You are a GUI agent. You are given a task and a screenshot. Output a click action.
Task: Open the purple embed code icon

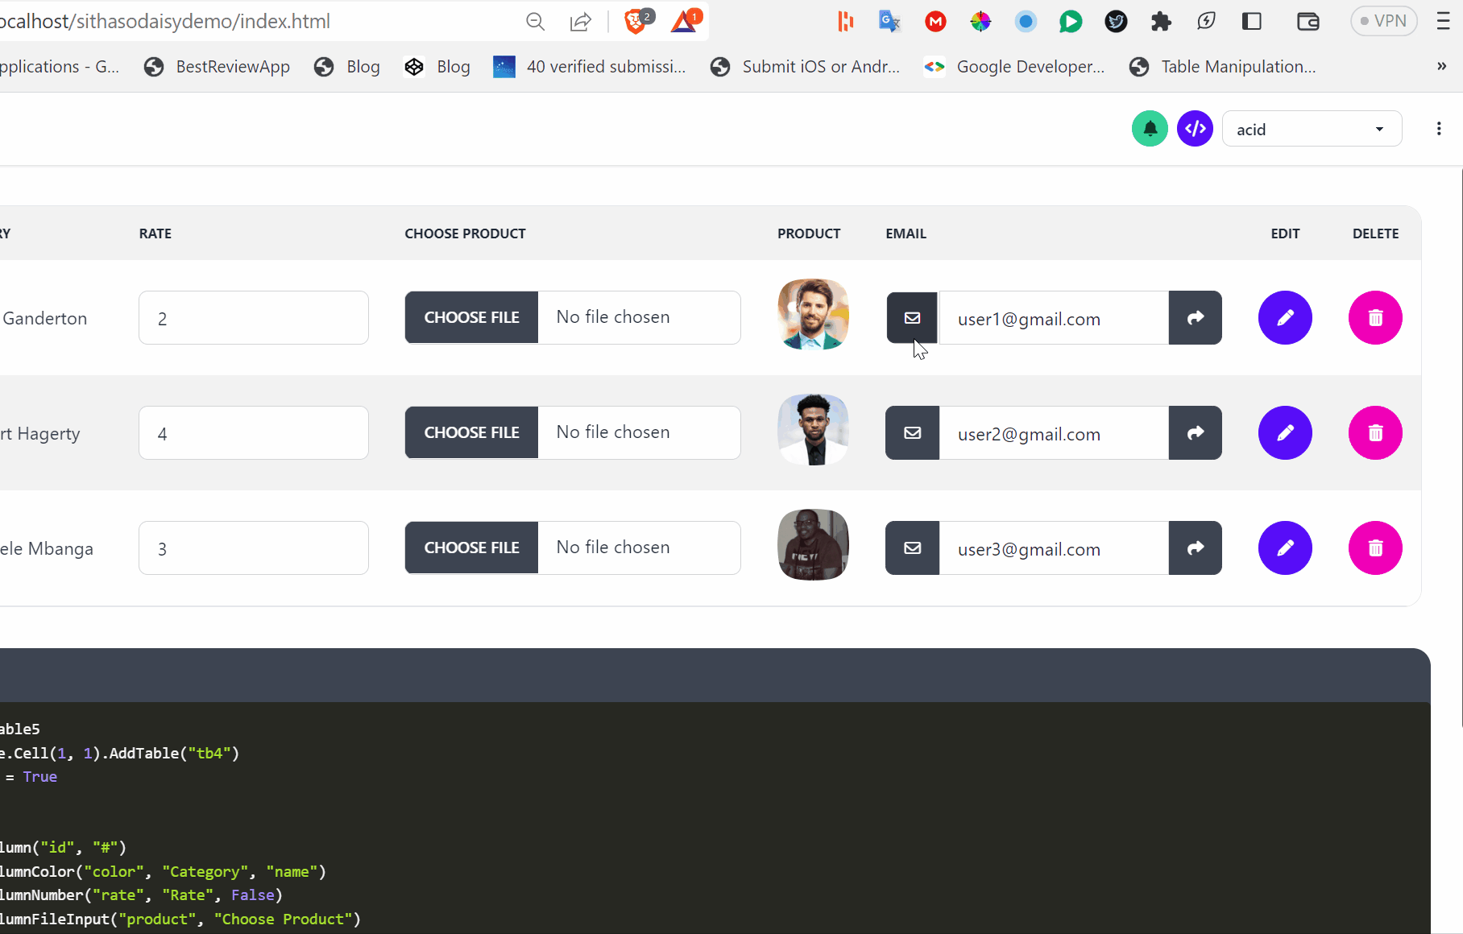pyautogui.click(x=1195, y=128)
